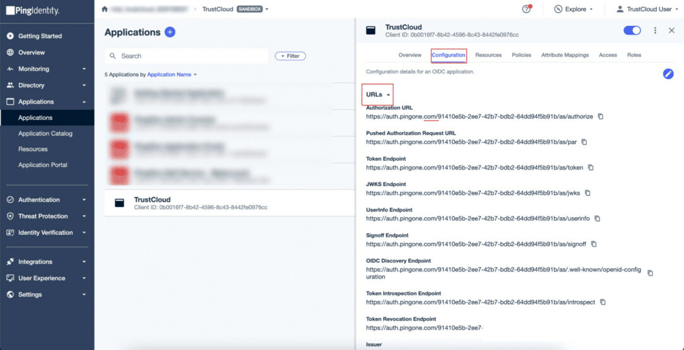Screen dimensions: 684x350
Task: Select the TrustCloud application row
Action: [230, 203]
